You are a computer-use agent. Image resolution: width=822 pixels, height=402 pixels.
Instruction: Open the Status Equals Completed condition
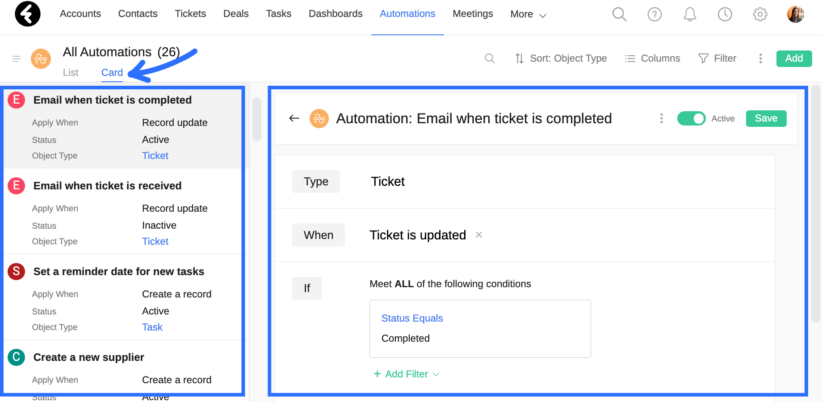pyautogui.click(x=480, y=329)
